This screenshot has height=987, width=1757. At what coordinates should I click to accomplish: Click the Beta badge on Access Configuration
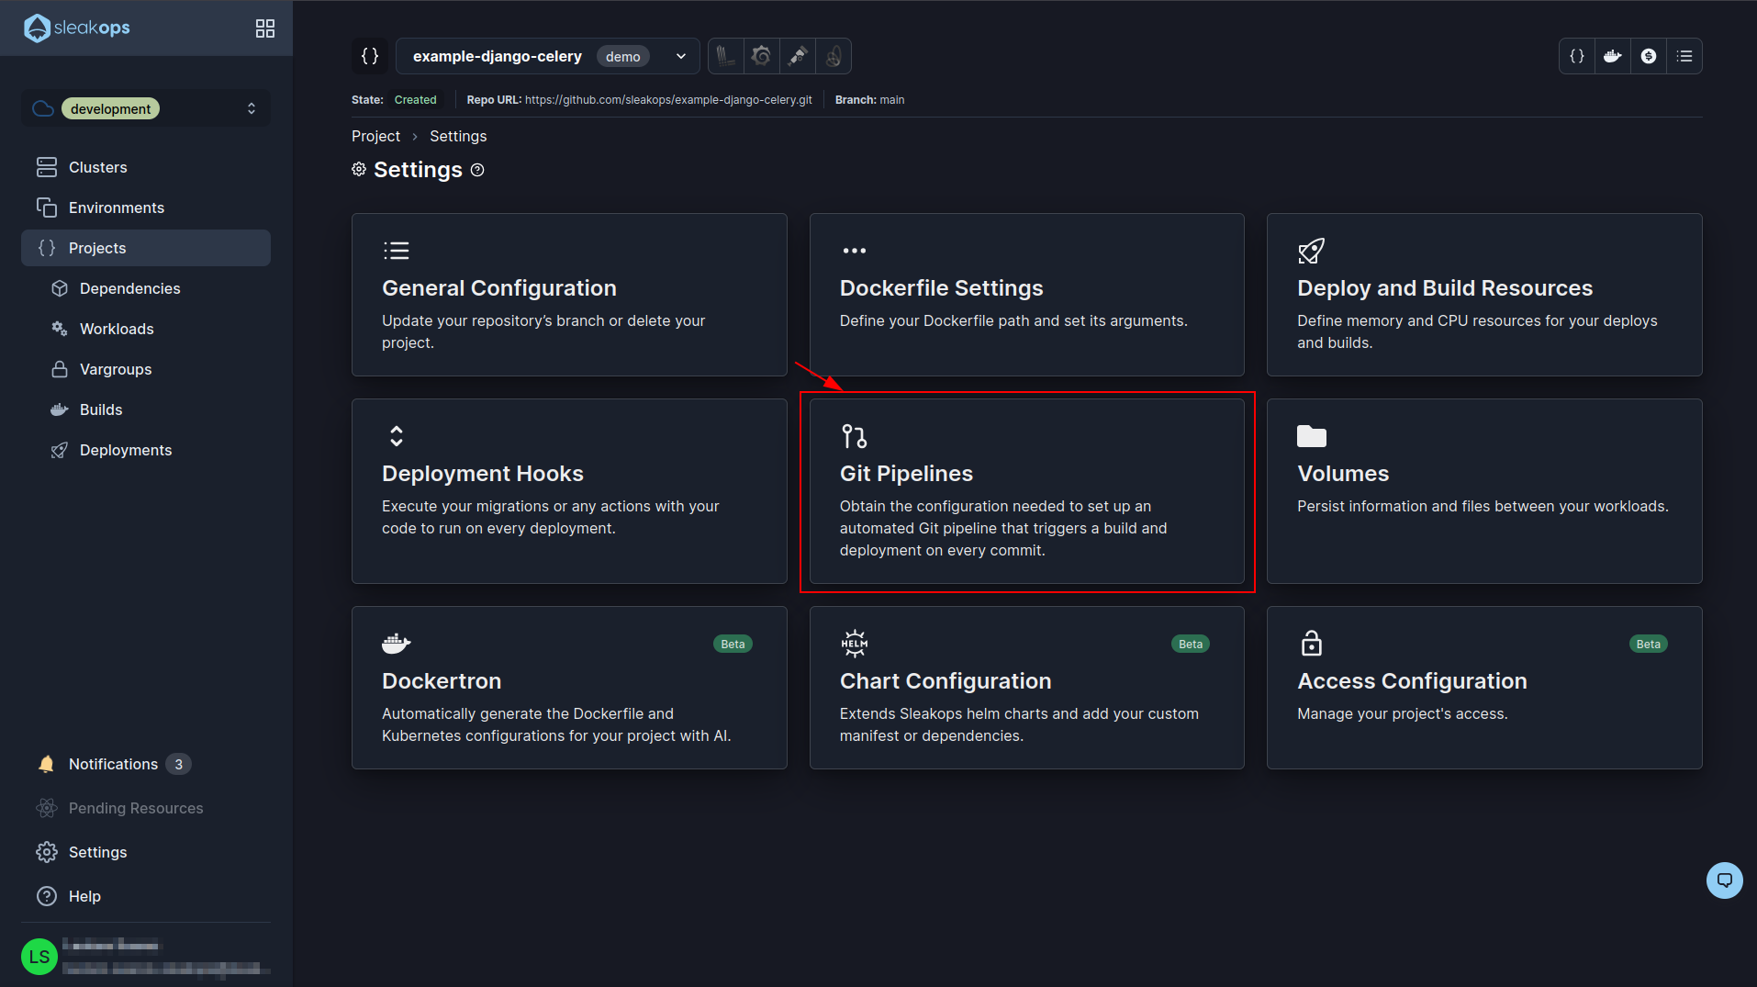coord(1648,645)
